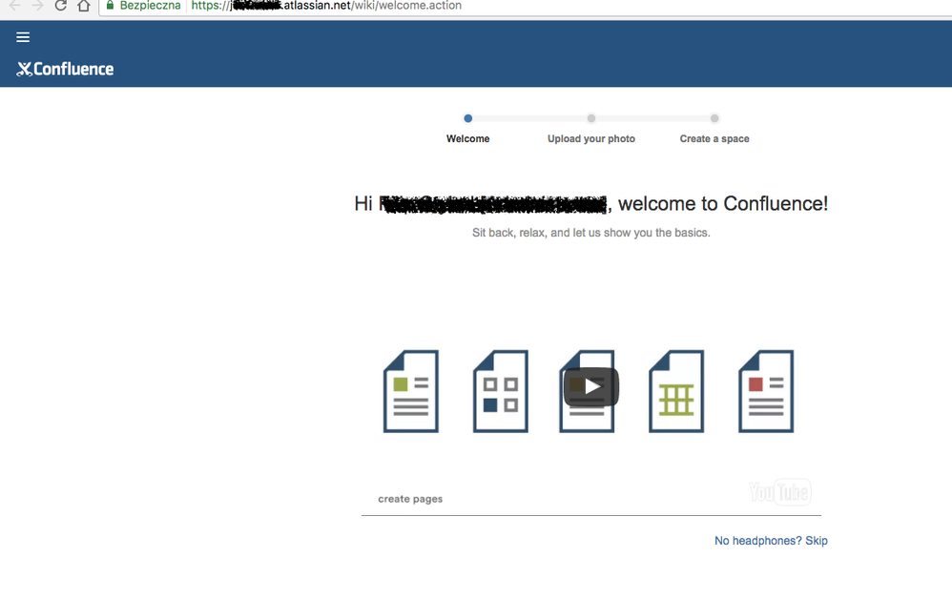Click the browser forward arrow
952x599 pixels.
37,6
